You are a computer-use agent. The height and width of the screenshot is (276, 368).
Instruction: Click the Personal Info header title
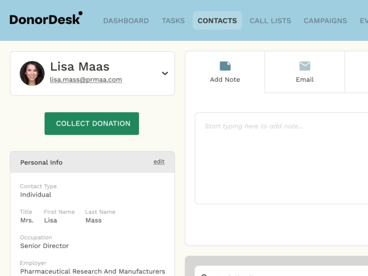coord(41,162)
